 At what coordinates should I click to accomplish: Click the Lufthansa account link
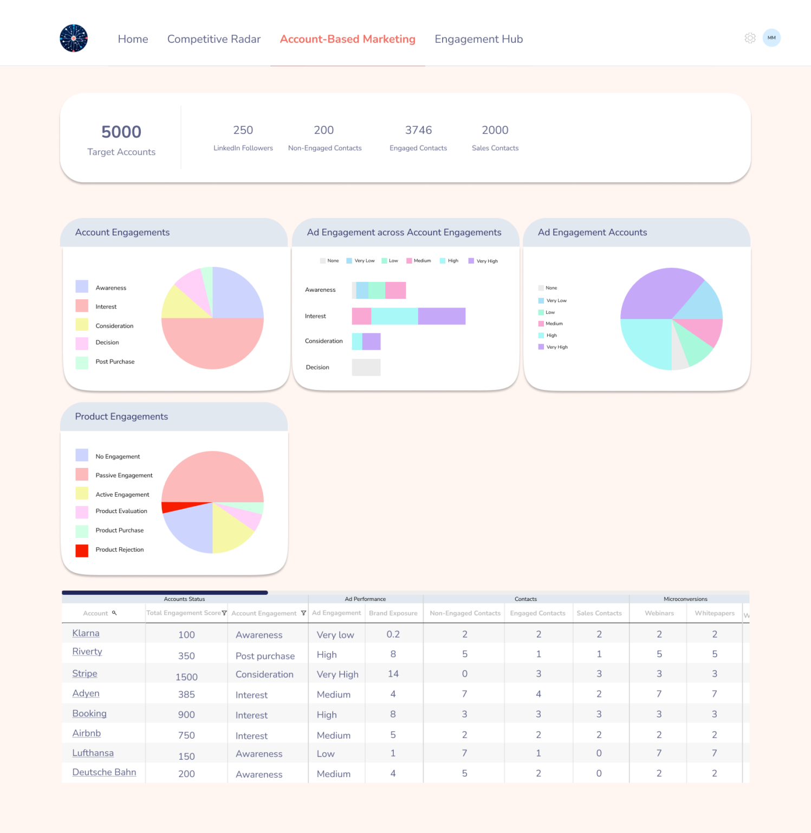pyautogui.click(x=93, y=753)
